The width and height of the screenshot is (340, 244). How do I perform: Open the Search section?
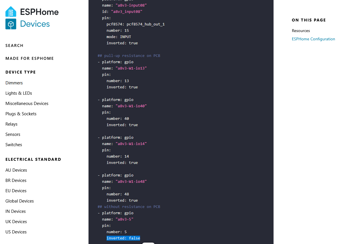click(14, 45)
